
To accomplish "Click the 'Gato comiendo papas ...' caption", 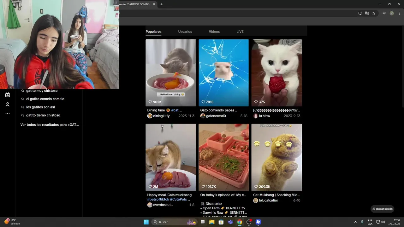I will click(219, 110).
